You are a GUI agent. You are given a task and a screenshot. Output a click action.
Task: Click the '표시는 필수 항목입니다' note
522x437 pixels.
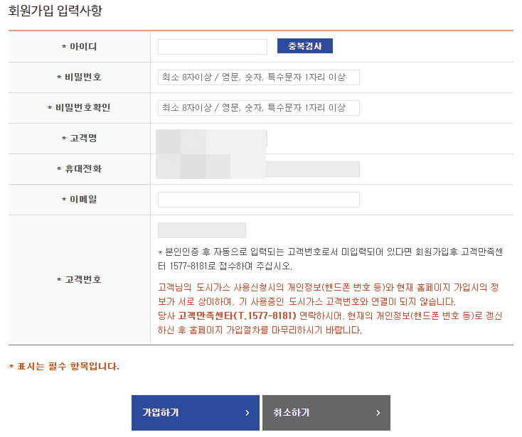(64, 367)
